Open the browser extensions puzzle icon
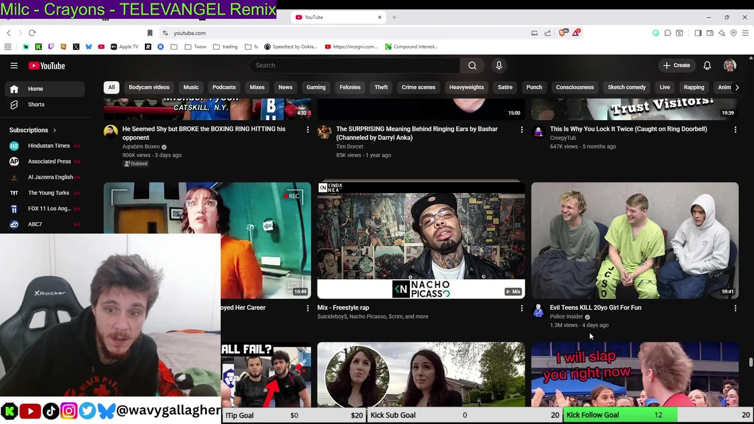The width and height of the screenshot is (754, 424). [x=667, y=33]
